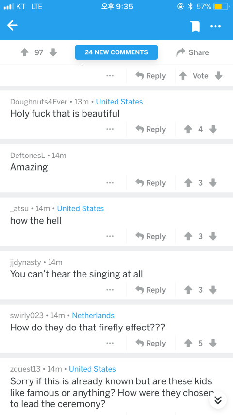Load the 24 NEW COMMENTS
The width and height of the screenshot is (233, 415).
[x=116, y=52]
